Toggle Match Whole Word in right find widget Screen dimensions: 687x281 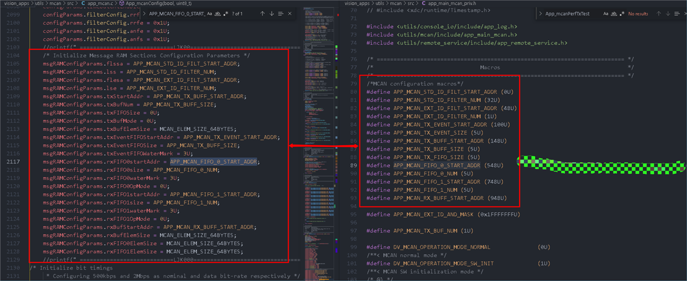(x=614, y=14)
